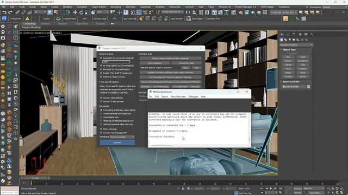Select the Lights category icon in command panel
This screenshot has height=195, width=348.
290,40
